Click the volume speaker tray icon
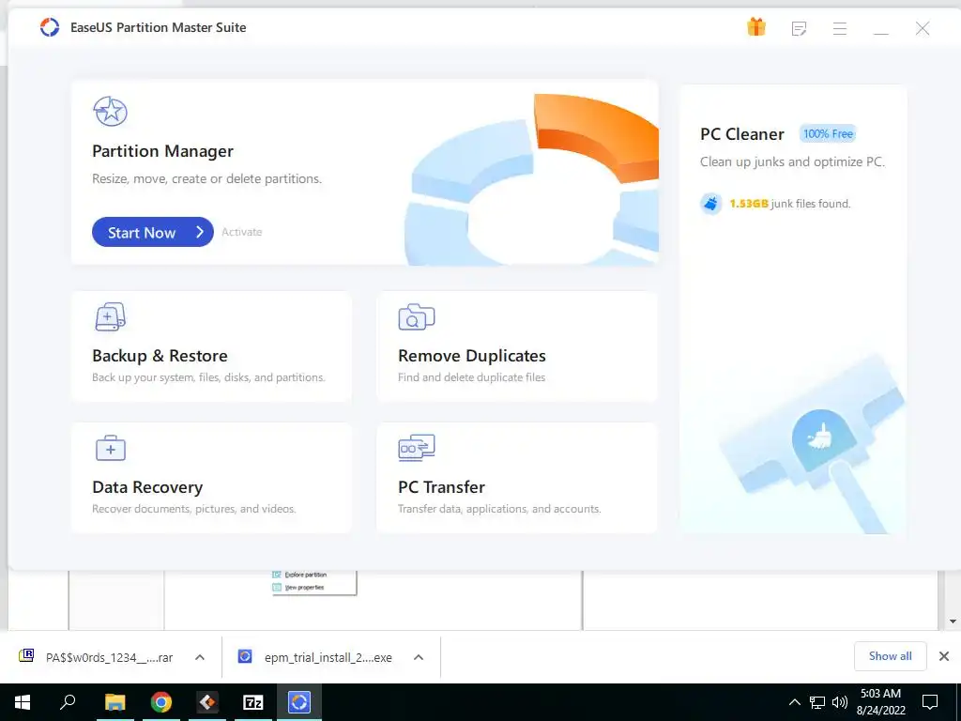The image size is (961, 721). tap(840, 702)
